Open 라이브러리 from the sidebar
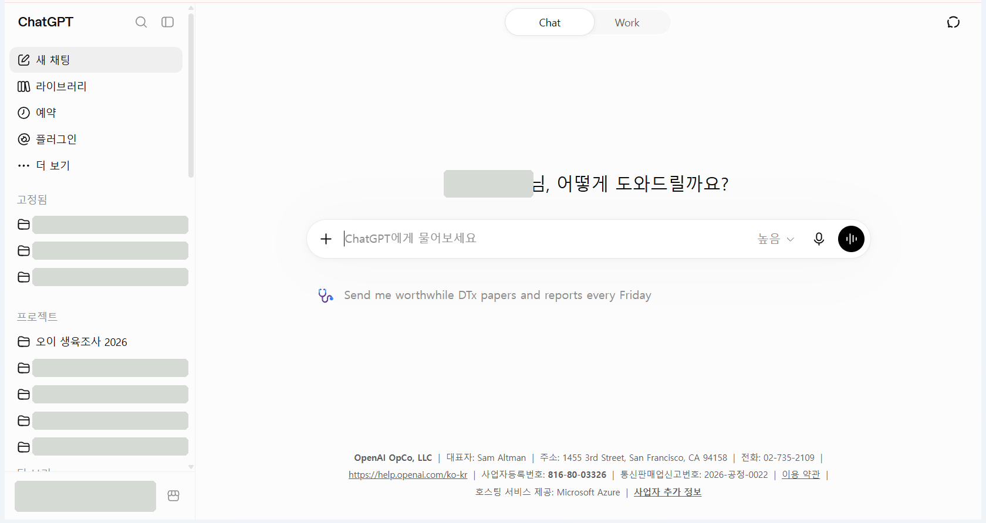Viewport: 986px width, 523px height. [96, 86]
